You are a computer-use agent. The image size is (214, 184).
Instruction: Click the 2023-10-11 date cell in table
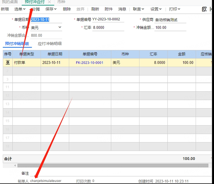pos(55,63)
